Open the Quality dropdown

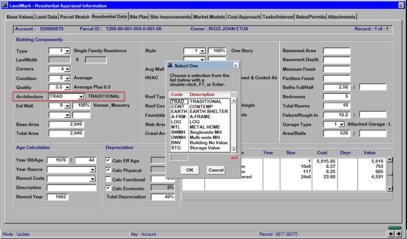click(x=67, y=87)
